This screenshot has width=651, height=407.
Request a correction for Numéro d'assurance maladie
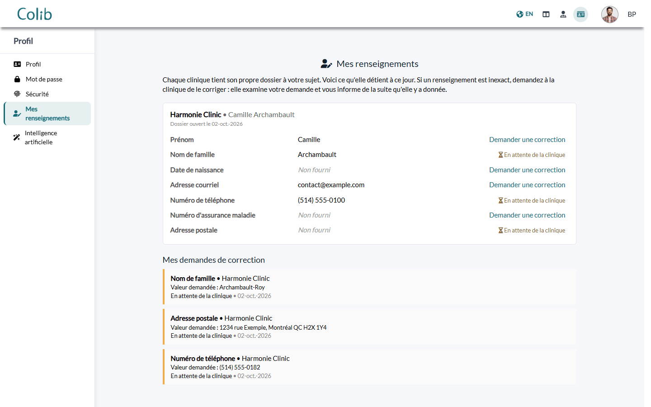527,215
